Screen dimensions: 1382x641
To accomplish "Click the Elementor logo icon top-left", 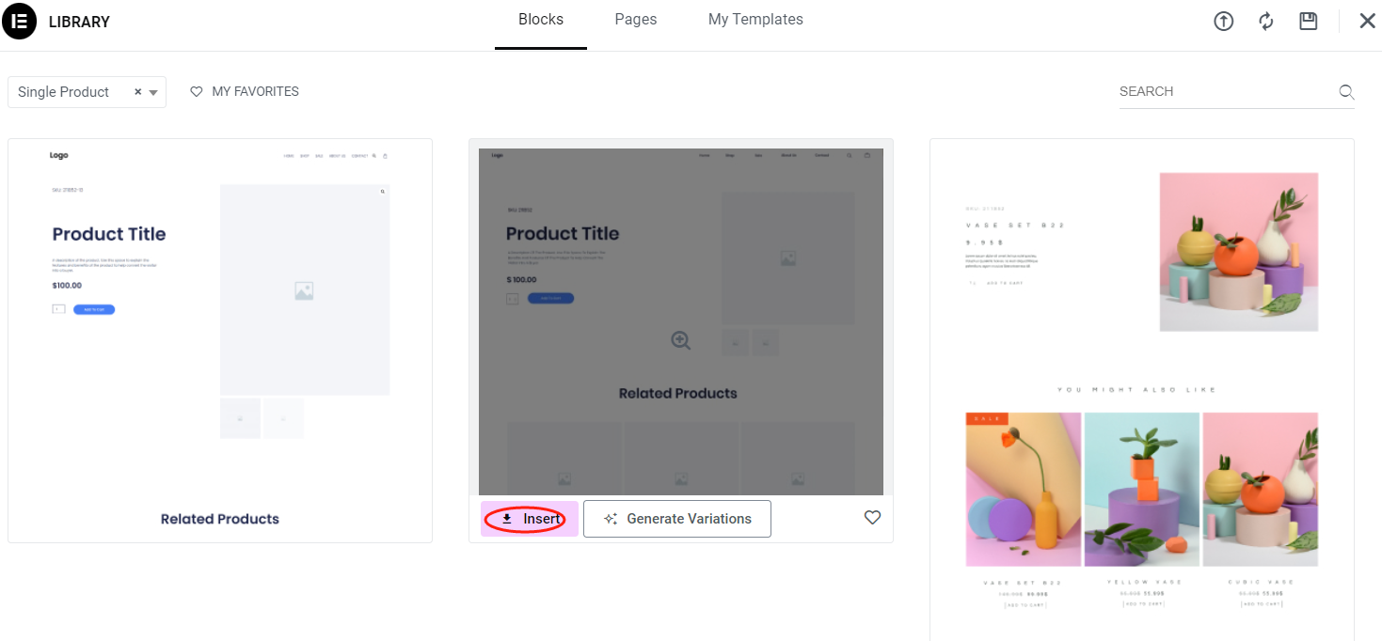I will (20, 21).
